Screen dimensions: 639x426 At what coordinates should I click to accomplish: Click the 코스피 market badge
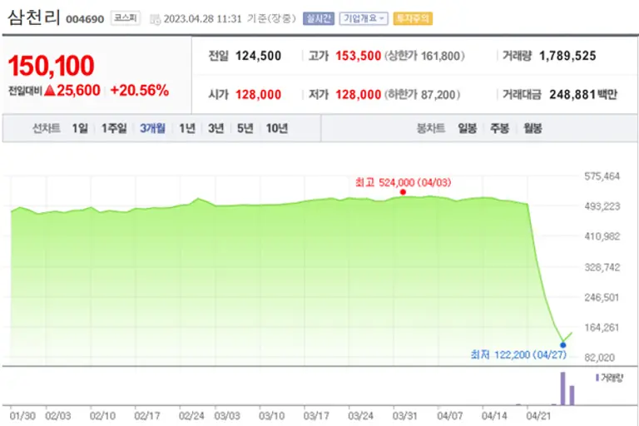point(126,18)
